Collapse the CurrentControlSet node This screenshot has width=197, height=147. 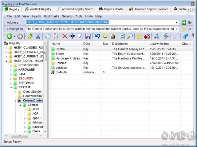coord(16,101)
